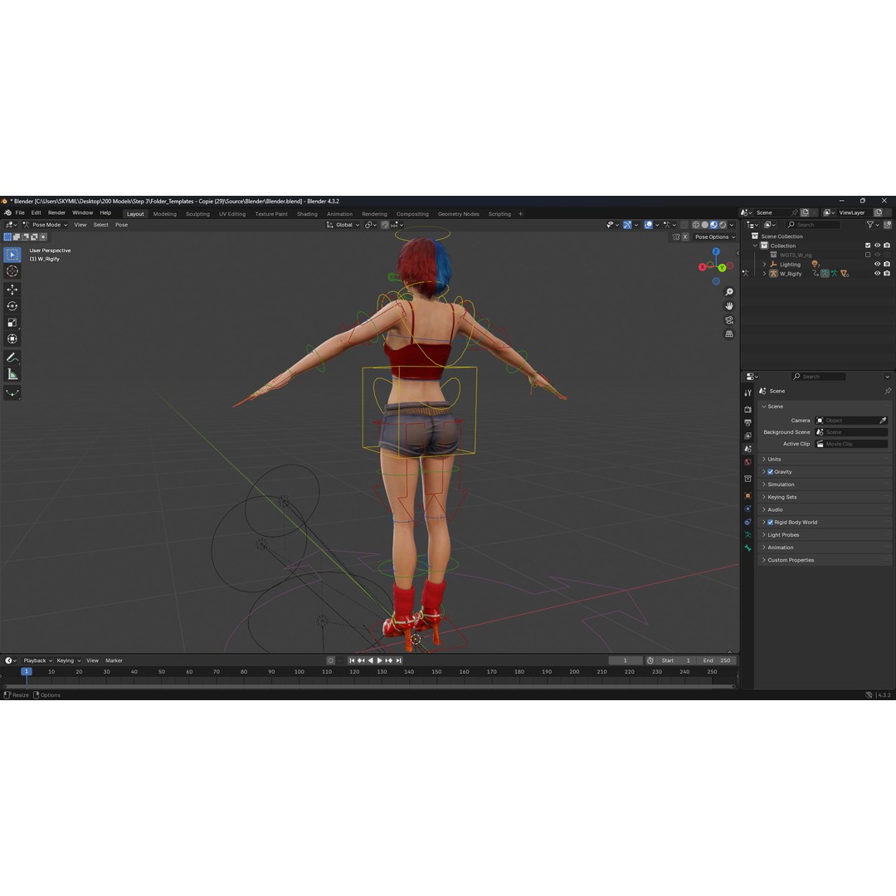Hide Collection in viewport with eye icon

(x=877, y=246)
